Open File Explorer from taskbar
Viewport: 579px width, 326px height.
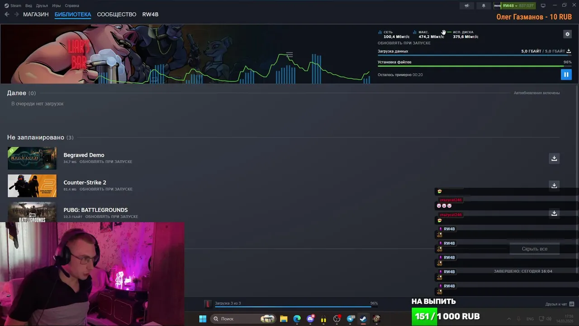click(284, 319)
